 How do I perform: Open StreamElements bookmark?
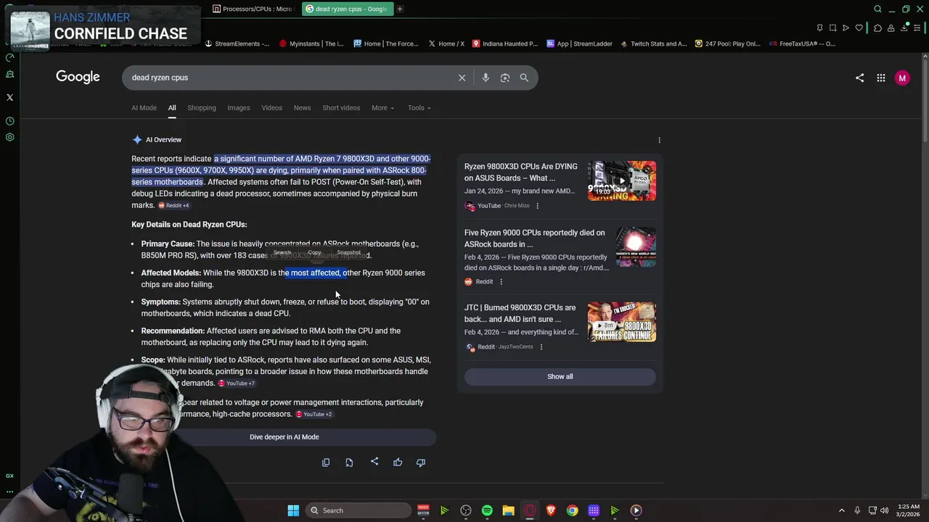click(x=237, y=43)
